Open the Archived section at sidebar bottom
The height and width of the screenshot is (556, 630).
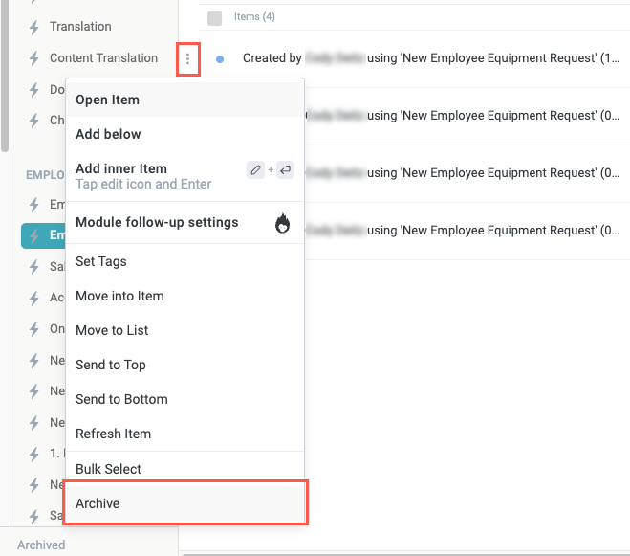tap(41, 545)
